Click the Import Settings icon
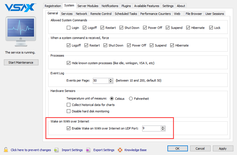Viewport: 237px width, 155px height. [x=56, y=150]
